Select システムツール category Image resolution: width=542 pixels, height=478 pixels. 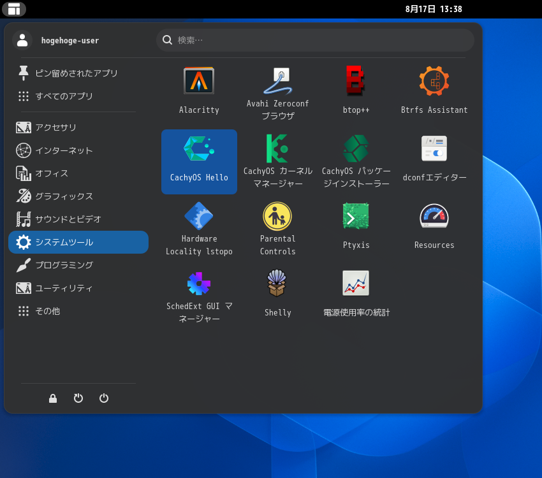click(x=78, y=242)
